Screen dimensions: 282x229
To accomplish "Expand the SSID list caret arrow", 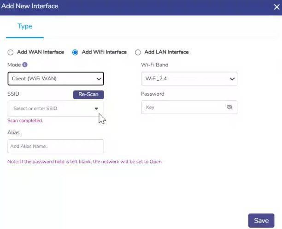I will 96,108.
